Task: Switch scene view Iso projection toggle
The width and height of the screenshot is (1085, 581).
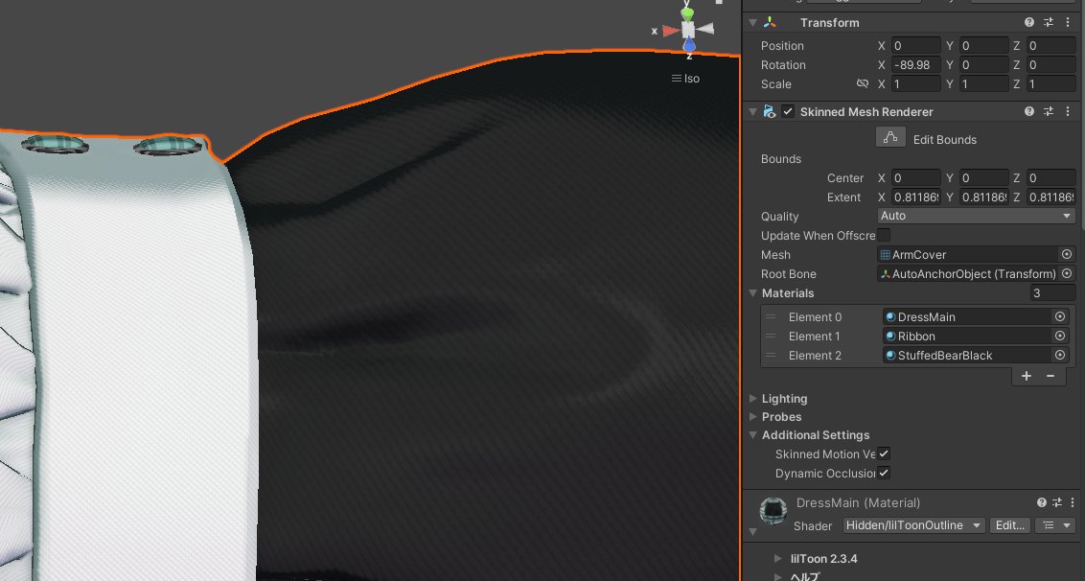Action: (x=685, y=79)
